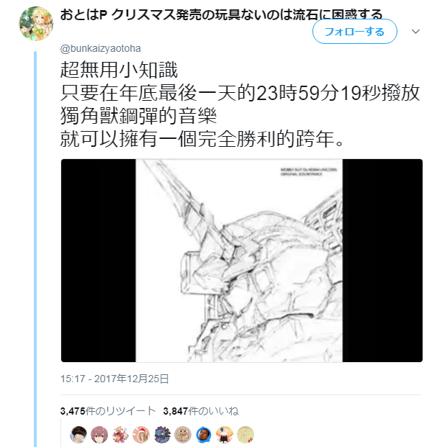Open second liker avatar with pink-haired character

tap(99, 435)
